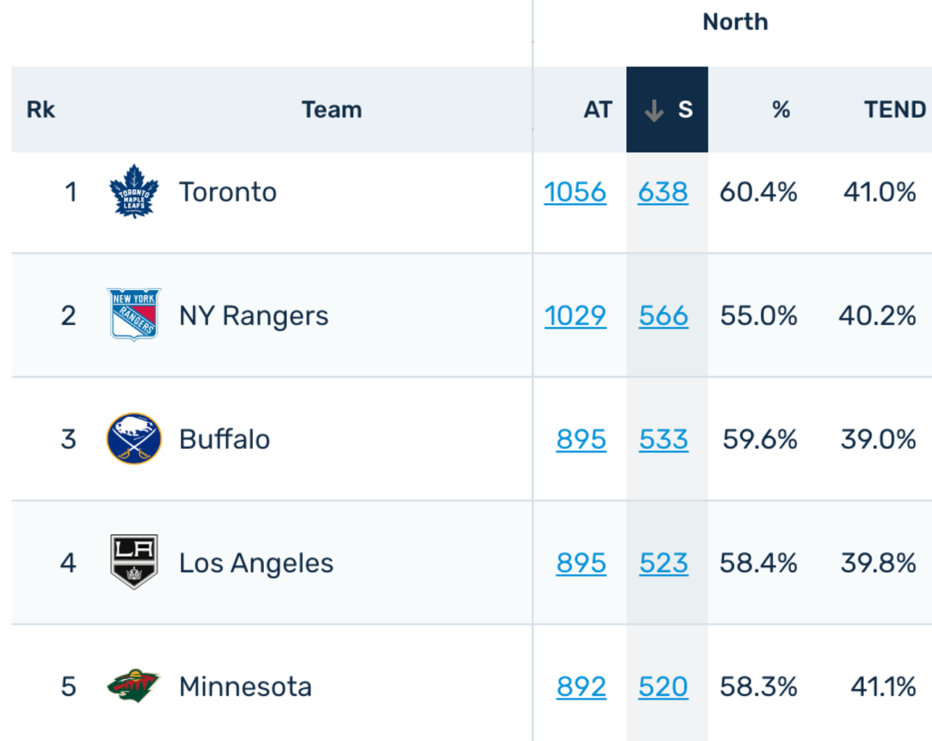Select the Los Angeles team name
The height and width of the screenshot is (741, 932).
256,563
